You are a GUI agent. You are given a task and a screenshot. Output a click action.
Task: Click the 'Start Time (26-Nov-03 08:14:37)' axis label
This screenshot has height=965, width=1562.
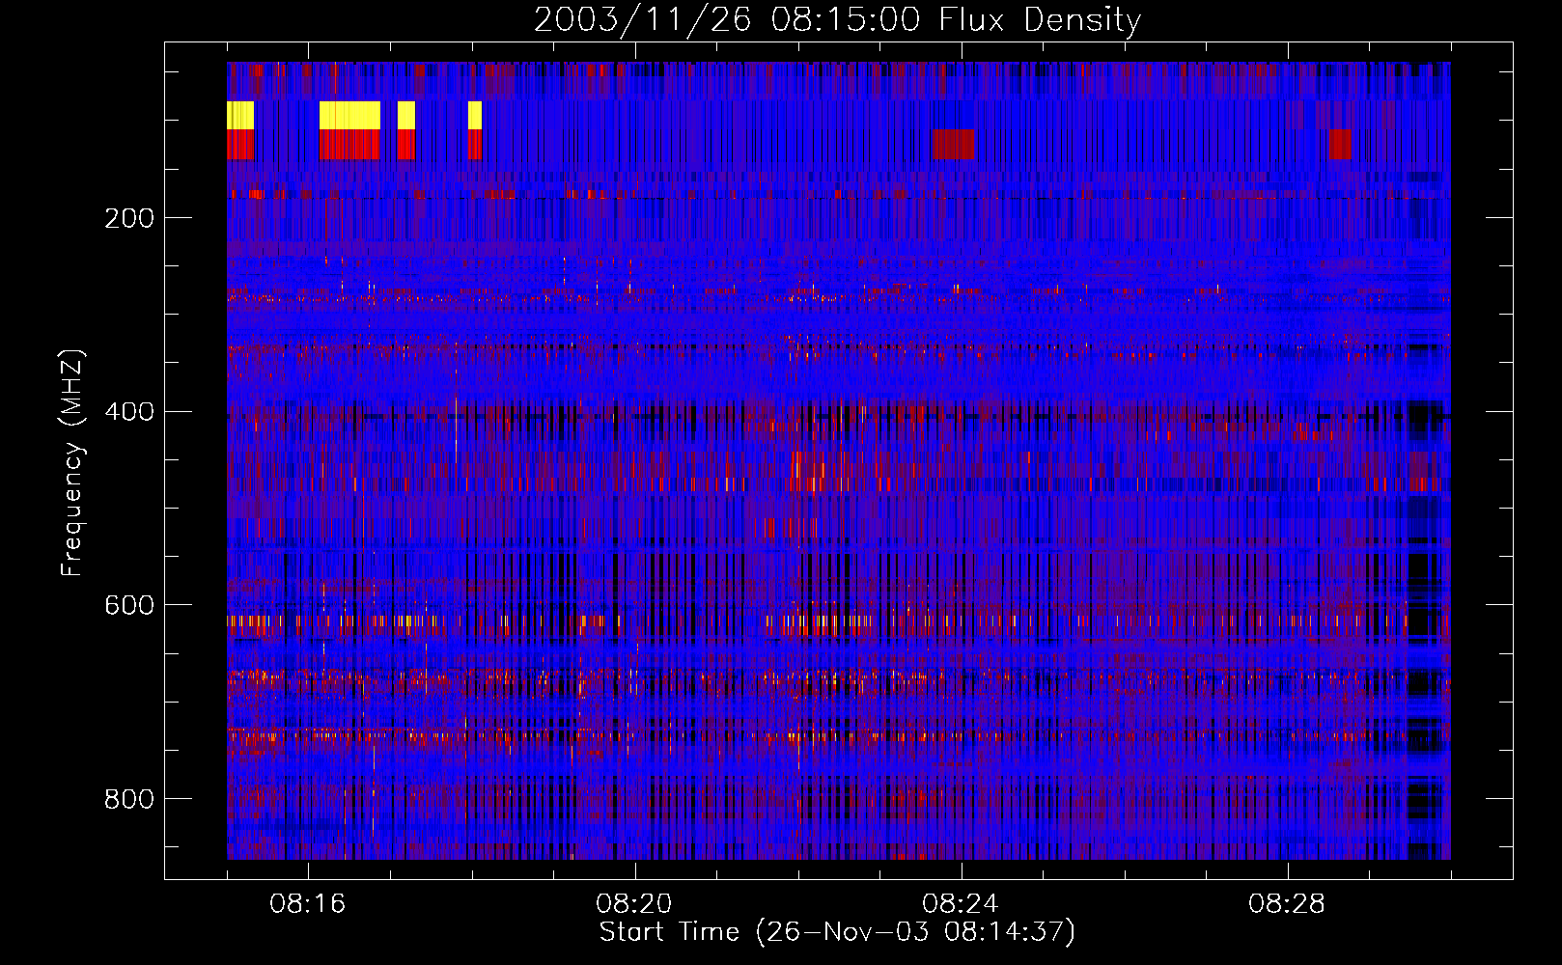coord(837,932)
